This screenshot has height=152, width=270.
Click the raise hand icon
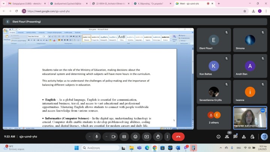(158, 137)
